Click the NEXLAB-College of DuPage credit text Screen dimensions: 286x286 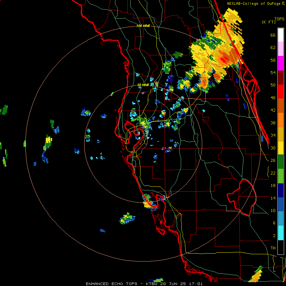point(255,3)
